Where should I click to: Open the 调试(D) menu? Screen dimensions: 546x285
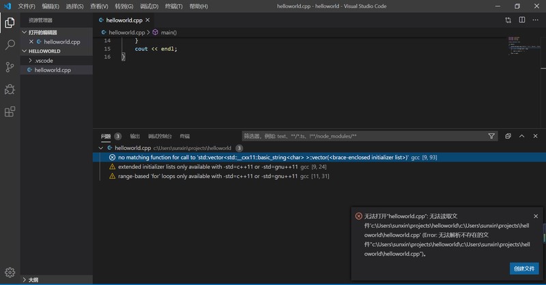tap(149, 6)
